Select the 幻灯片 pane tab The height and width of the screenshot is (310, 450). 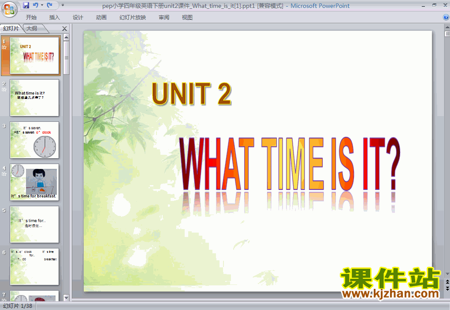(x=11, y=28)
